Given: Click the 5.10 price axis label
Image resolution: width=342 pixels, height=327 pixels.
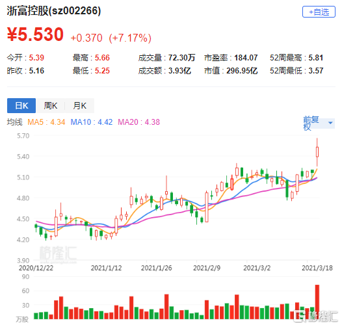Looking at the screenshot, I should (x=23, y=177).
